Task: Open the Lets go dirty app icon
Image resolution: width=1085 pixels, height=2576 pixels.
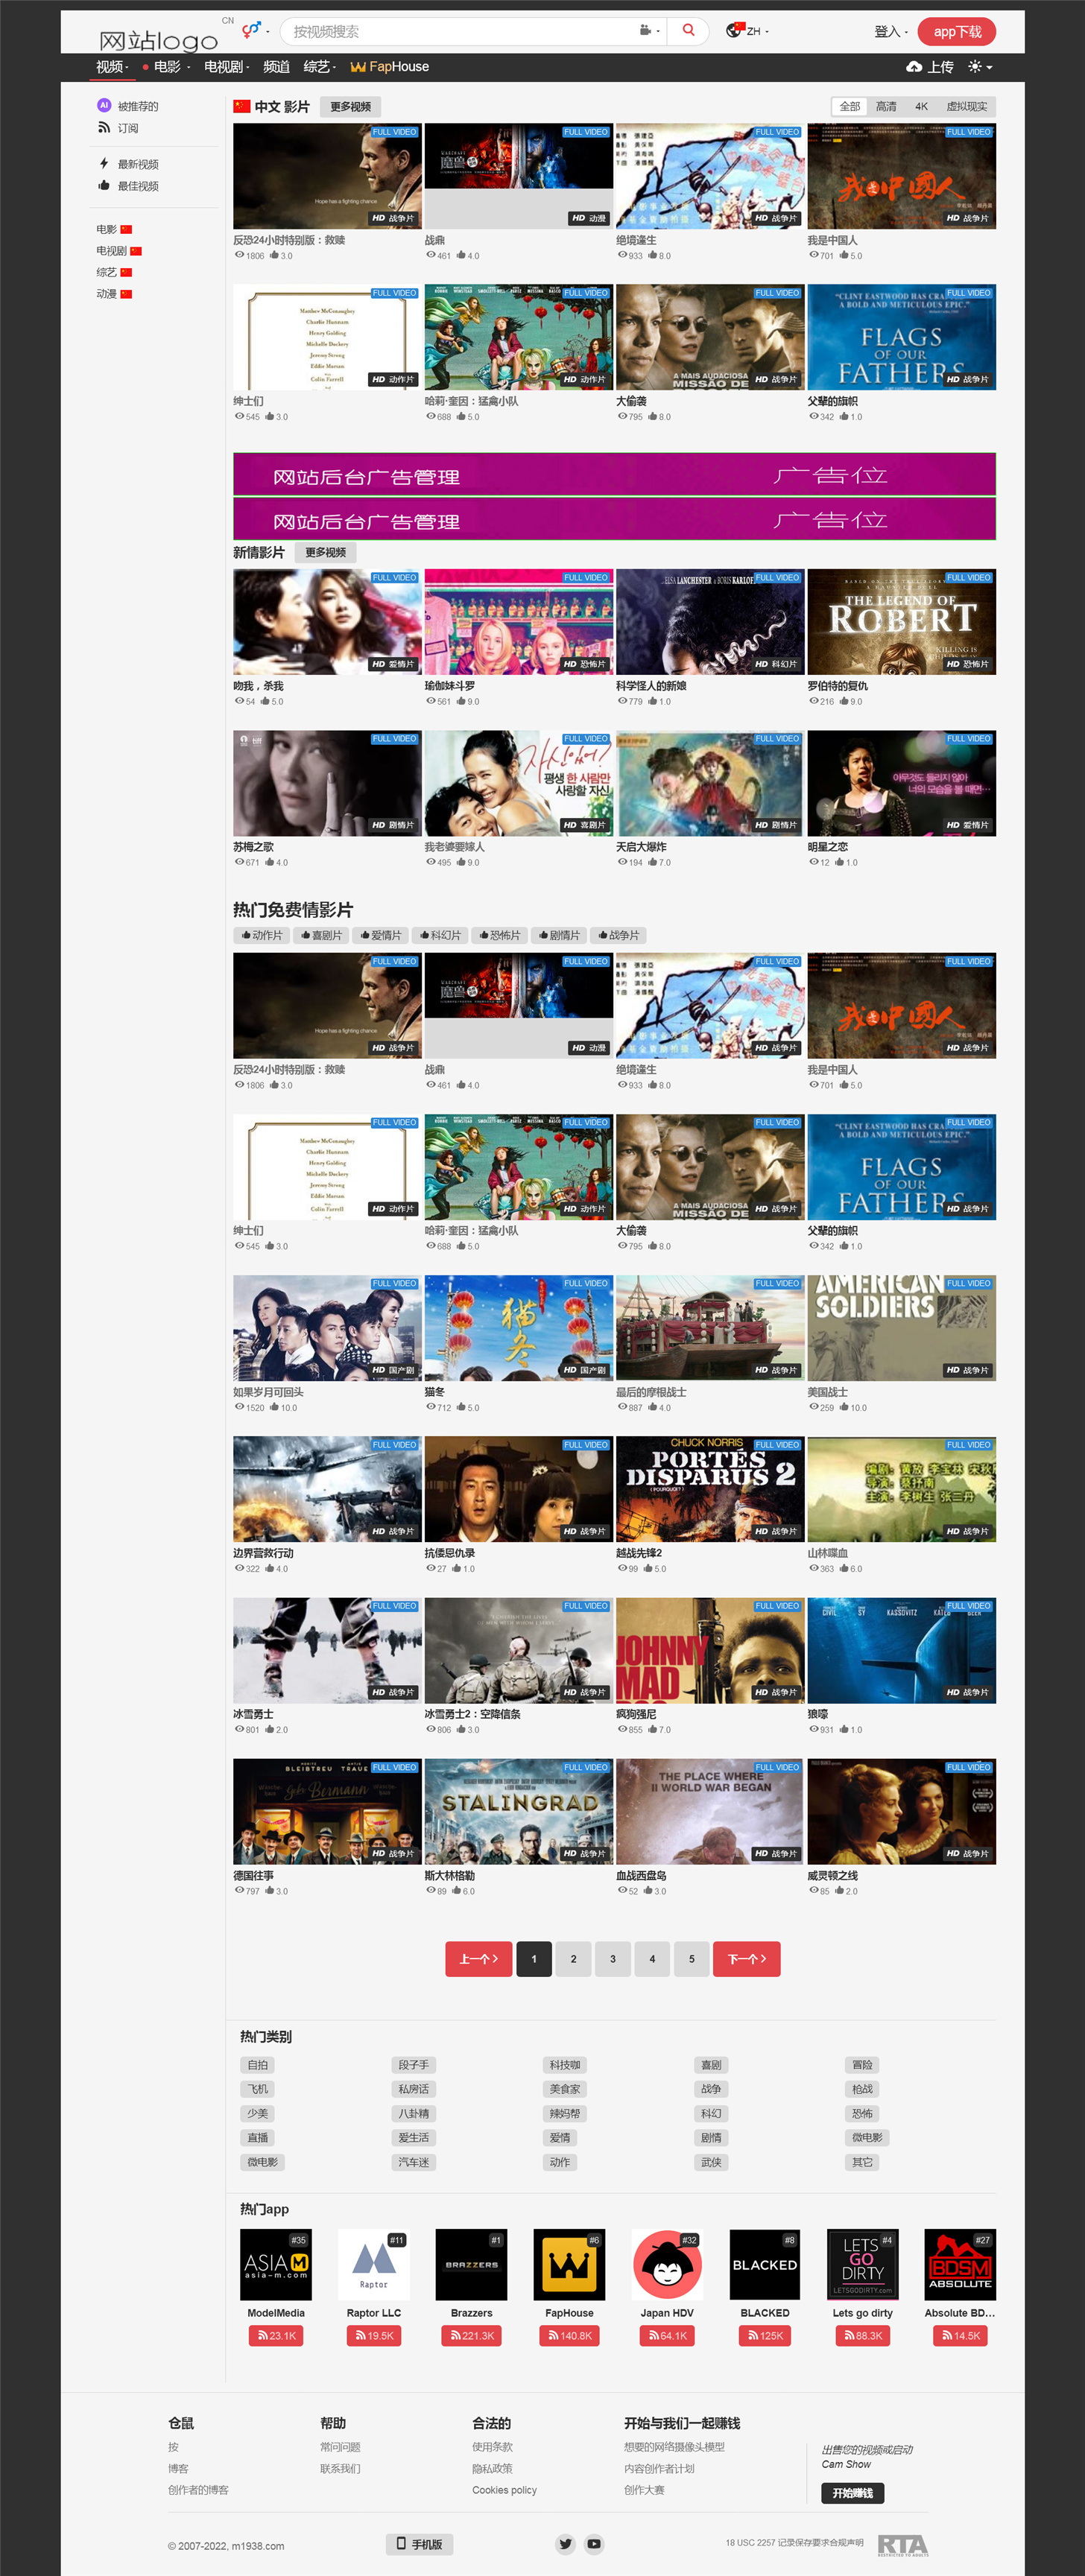Action: (863, 2264)
